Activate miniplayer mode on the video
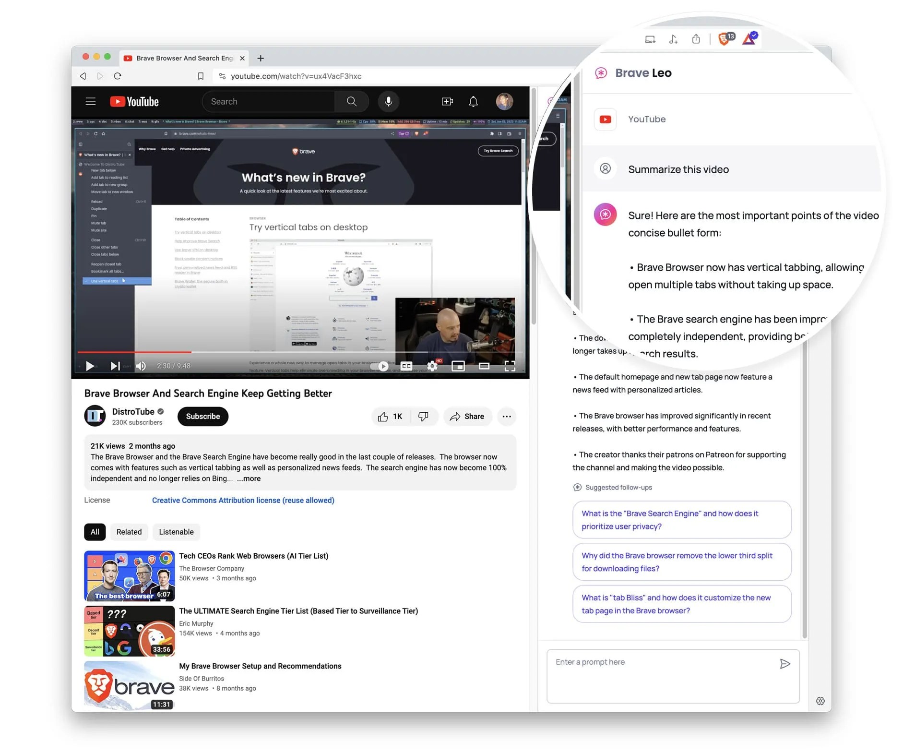The height and width of the screenshot is (753, 903). pyautogui.click(x=458, y=366)
